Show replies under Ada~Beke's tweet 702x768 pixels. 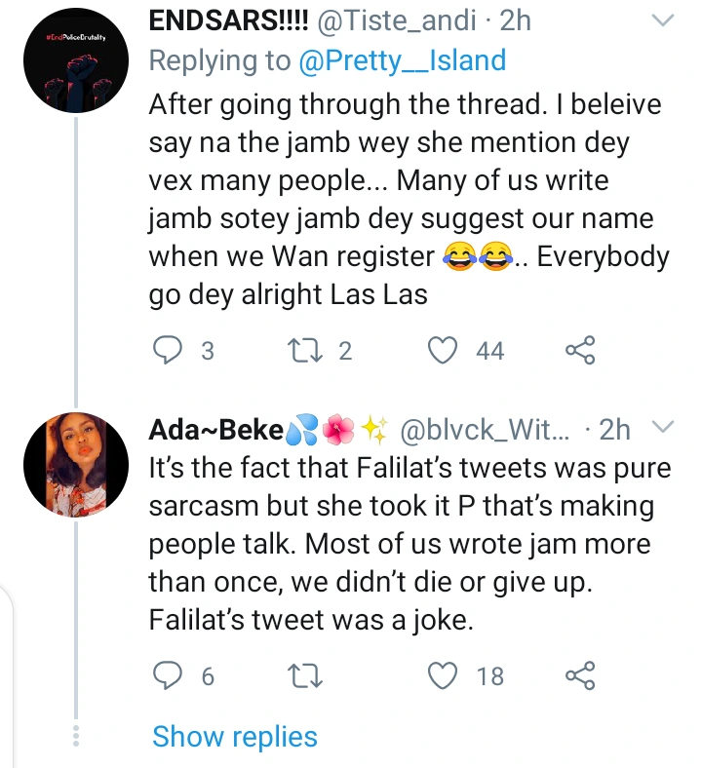point(235,736)
